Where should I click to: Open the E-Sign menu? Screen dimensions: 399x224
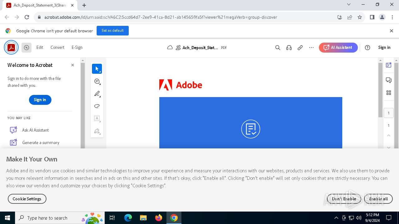77,48
